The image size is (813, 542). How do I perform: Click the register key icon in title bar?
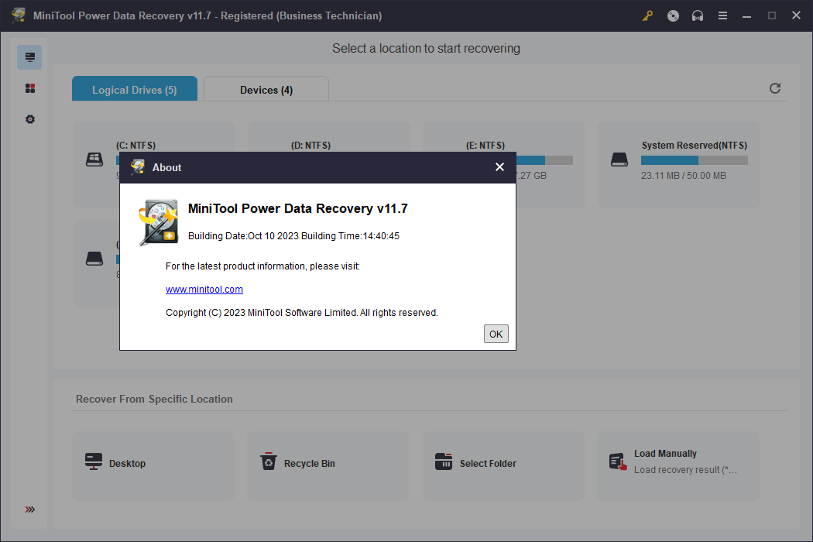tap(647, 15)
